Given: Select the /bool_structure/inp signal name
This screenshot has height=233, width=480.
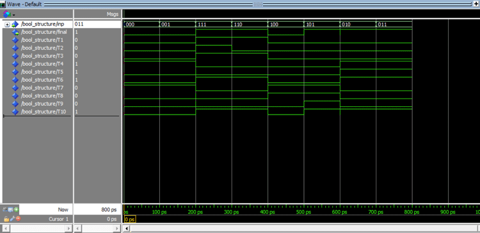Looking at the screenshot, I should 42,24.
